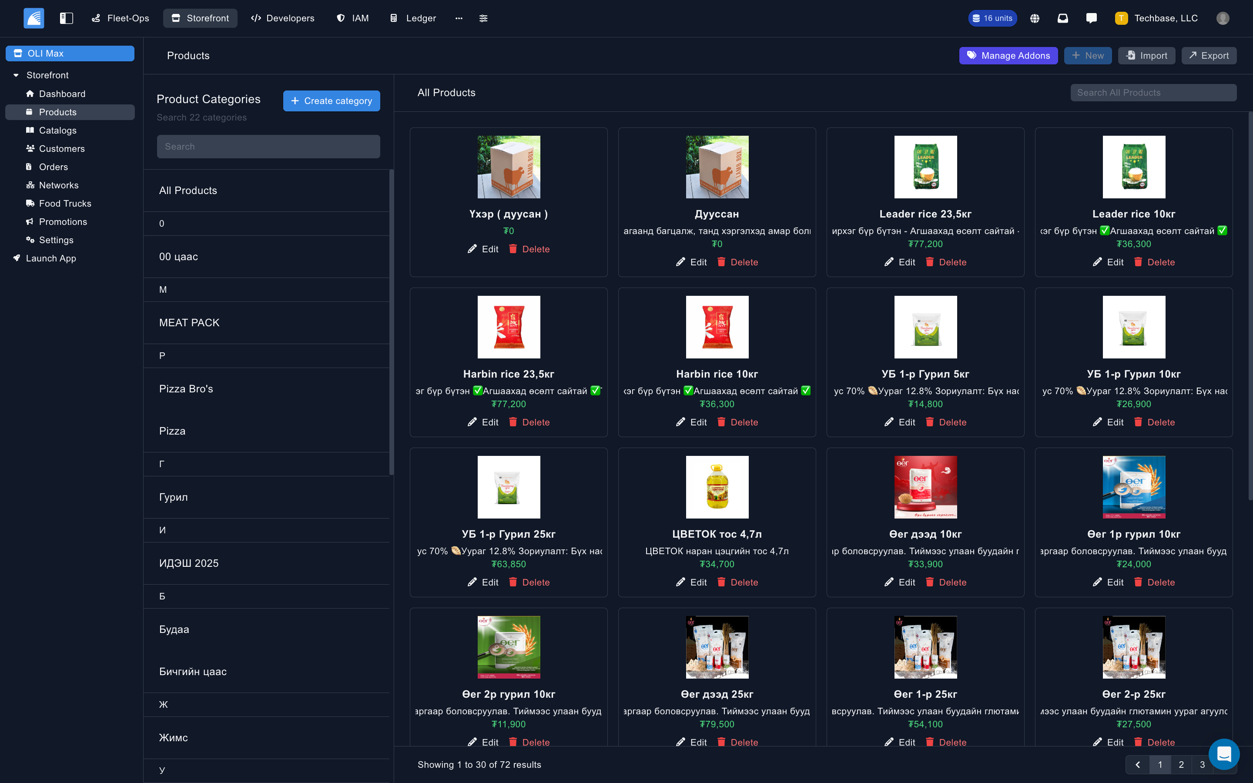Open the Fleet-Ops module
Screen dimensions: 1253x783
[121, 18]
